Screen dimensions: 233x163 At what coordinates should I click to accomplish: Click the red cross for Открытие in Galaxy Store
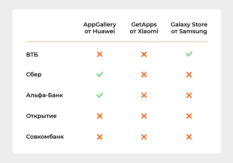click(x=189, y=116)
